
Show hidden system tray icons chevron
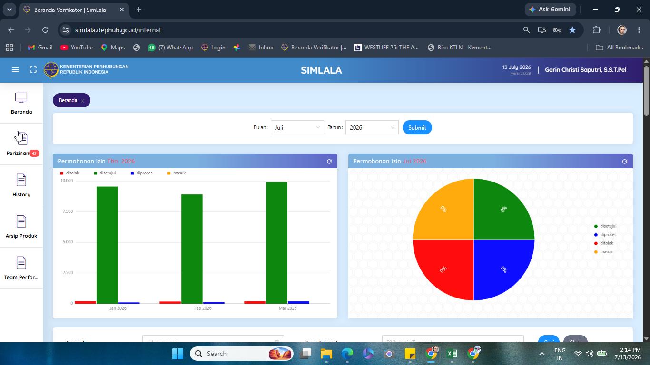click(542, 354)
